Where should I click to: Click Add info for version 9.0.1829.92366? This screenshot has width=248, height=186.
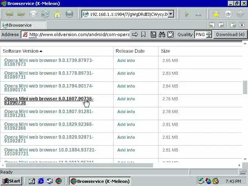126,125
